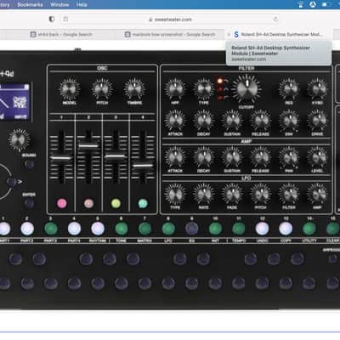The width and height of the screenshot is (340, 340).
Task: Click the SOUND button on the synth
Action: [29, 164]
